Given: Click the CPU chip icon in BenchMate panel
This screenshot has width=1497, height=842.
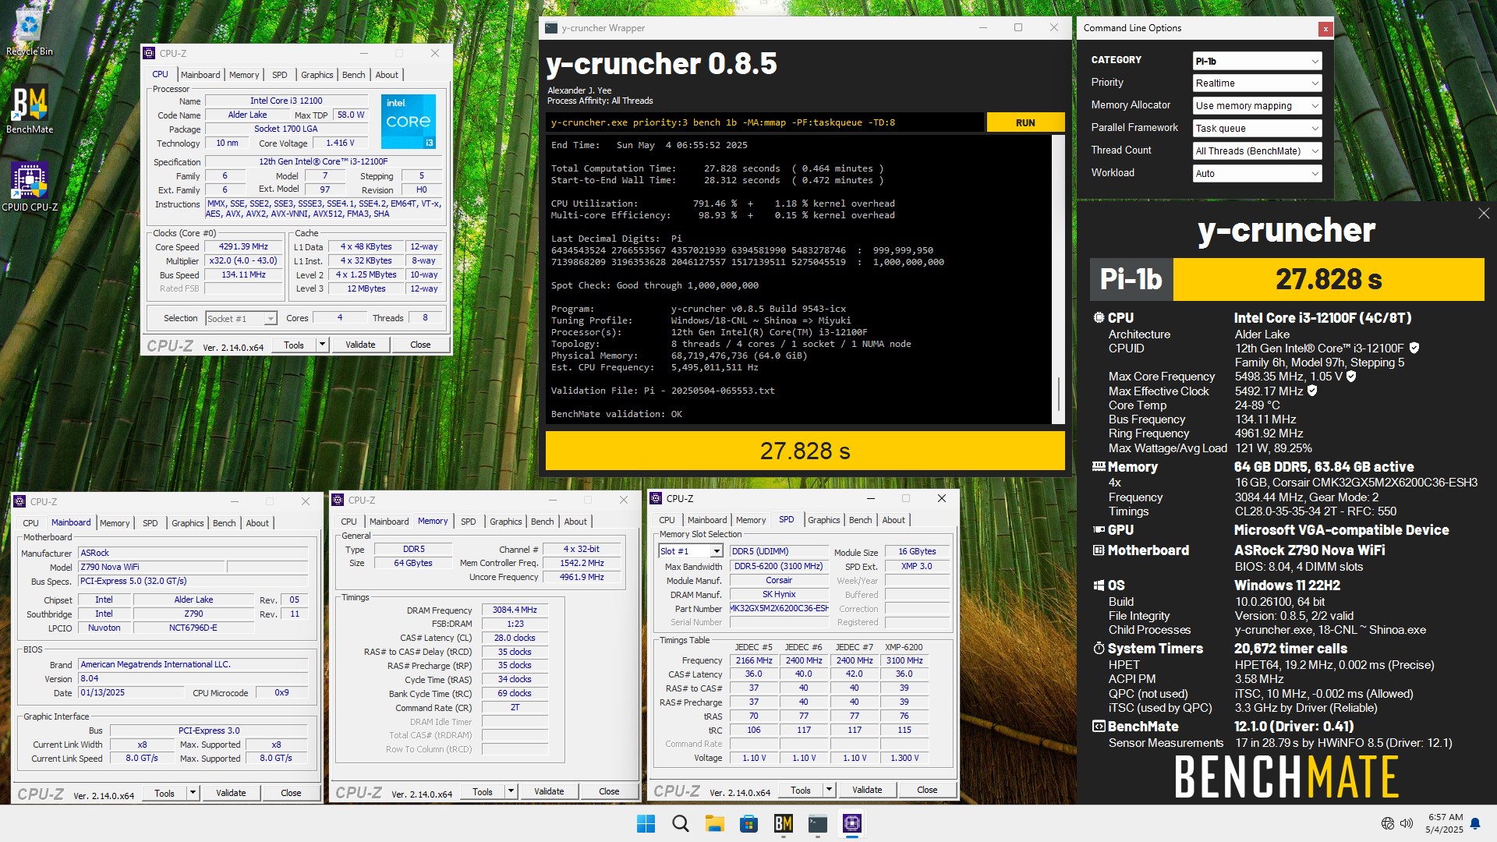Looking at the screenshot, I should pos(1099,317).
